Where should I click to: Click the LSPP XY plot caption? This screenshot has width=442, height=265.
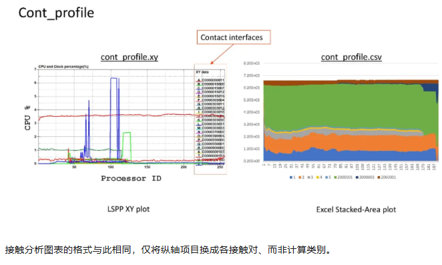click(x=128, y=209)
